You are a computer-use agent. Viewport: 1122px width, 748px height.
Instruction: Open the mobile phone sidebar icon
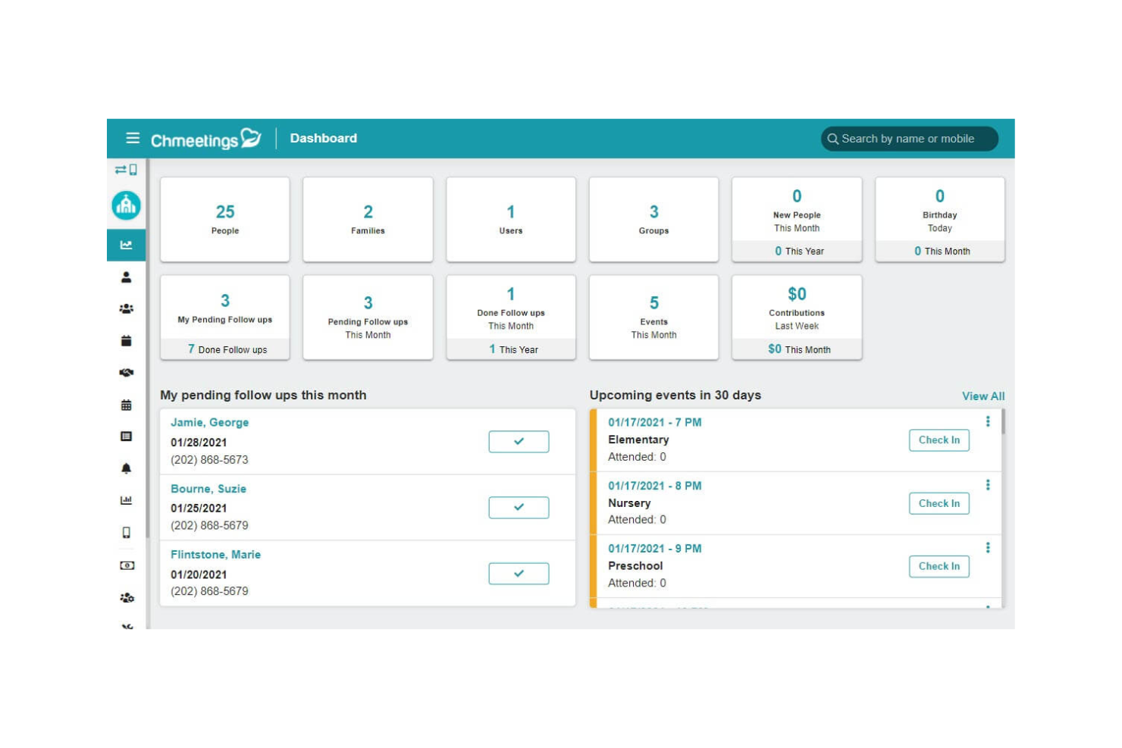point(127,532)
